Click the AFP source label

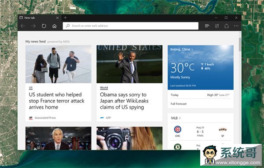pos(108,118)
